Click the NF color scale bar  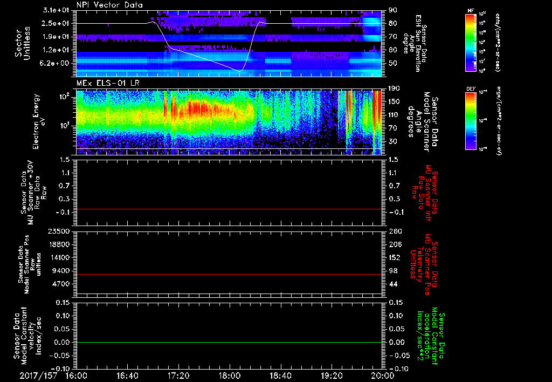[x=471, y=43]
